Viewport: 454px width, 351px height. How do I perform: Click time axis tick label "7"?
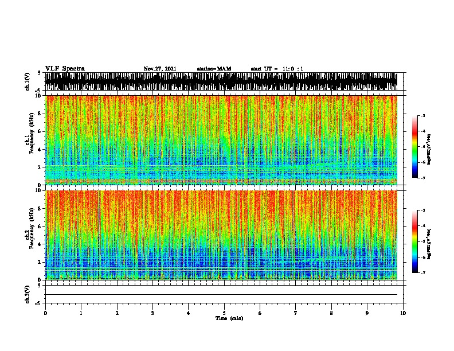coord(296,313)
